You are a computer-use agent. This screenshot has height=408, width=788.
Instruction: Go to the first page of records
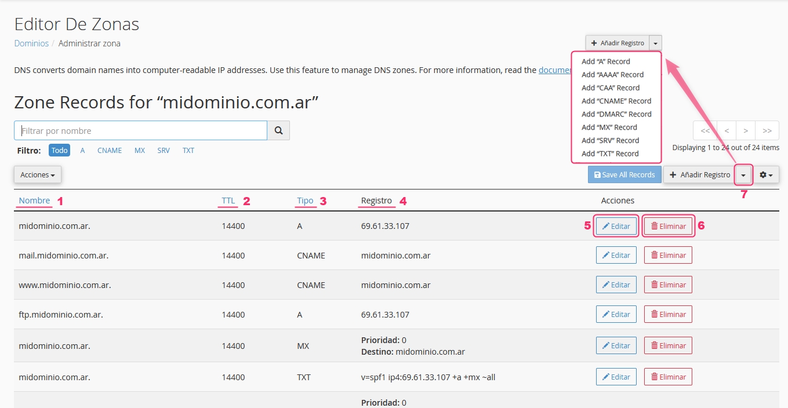coord(705,130)
